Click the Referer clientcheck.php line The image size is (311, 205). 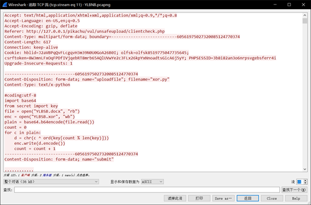[85, 31]
